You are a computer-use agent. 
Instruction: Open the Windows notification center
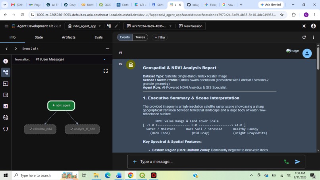tap(312, 175)
